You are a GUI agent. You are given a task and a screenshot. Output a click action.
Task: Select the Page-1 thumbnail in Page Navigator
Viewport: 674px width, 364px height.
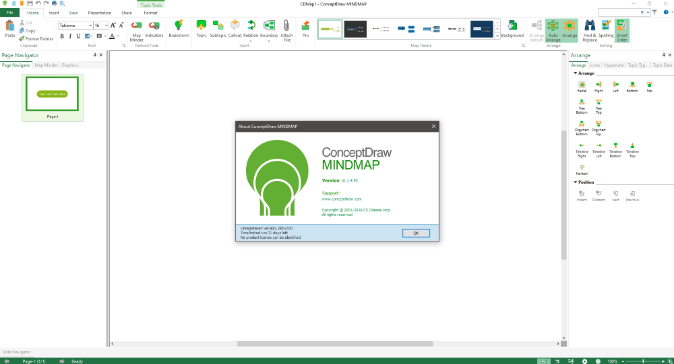point(53,98)
